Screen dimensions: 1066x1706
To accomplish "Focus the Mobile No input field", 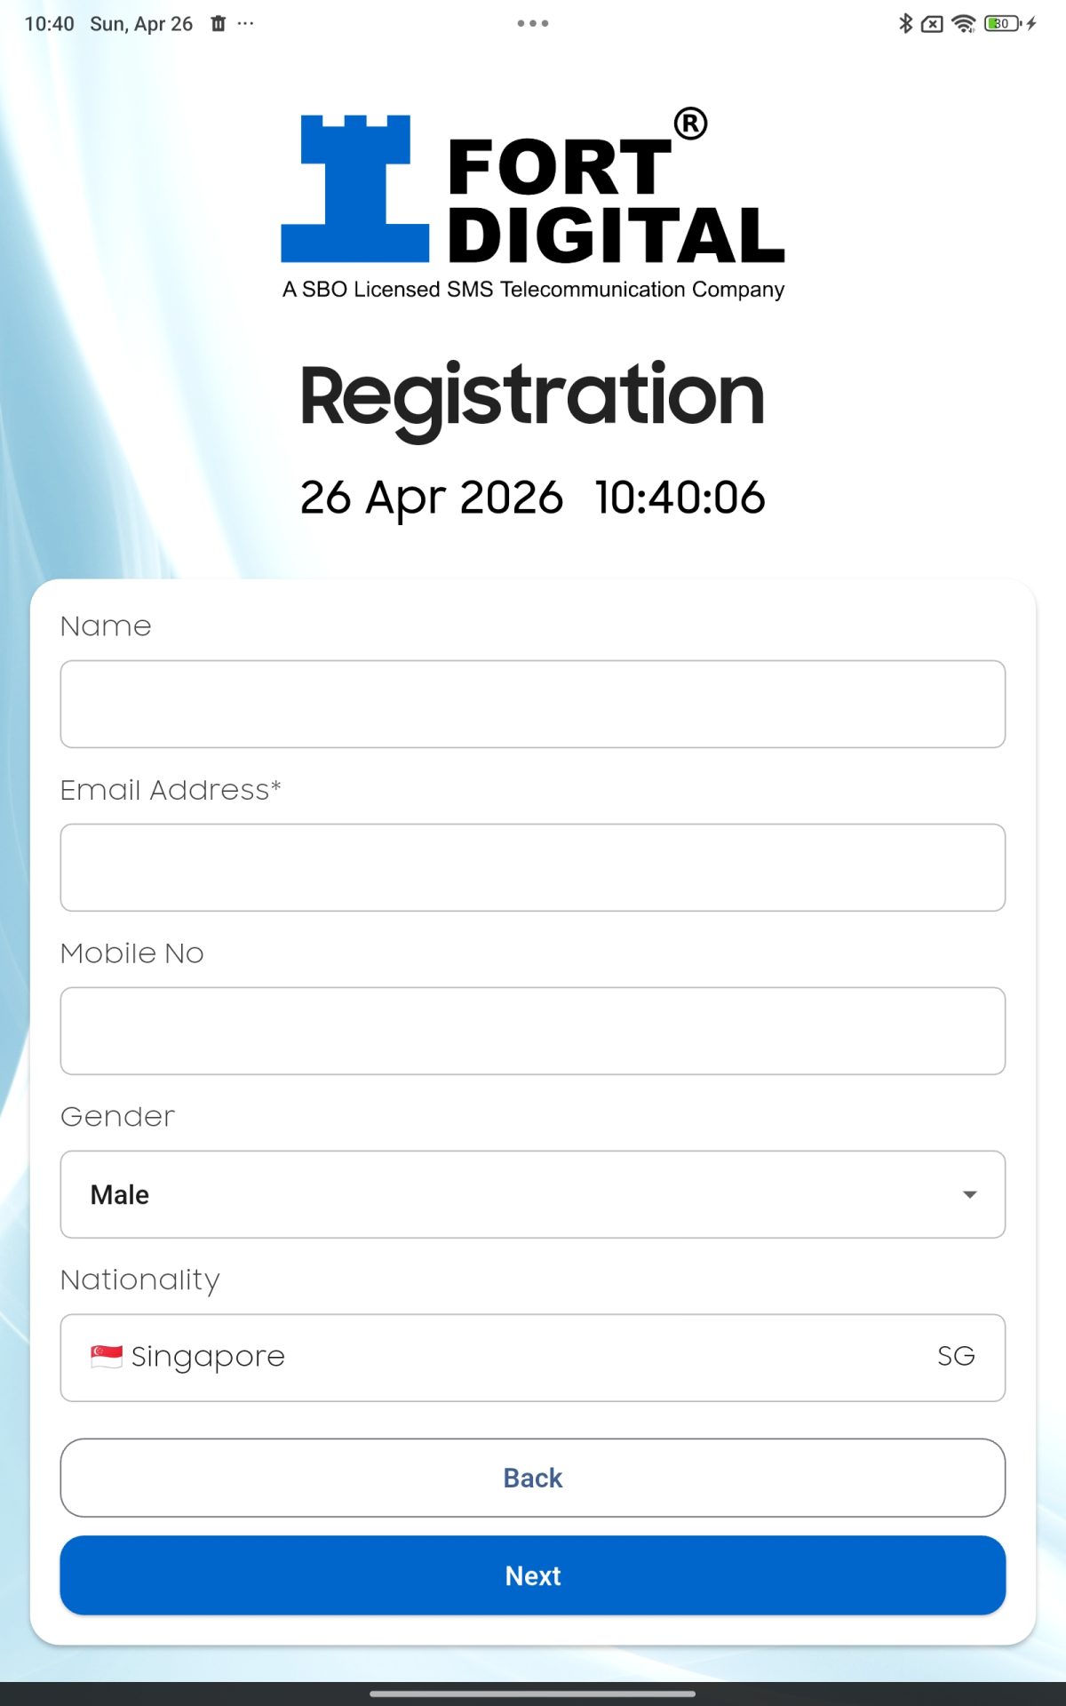I will pyautogui.click(x=533, y=1031).
